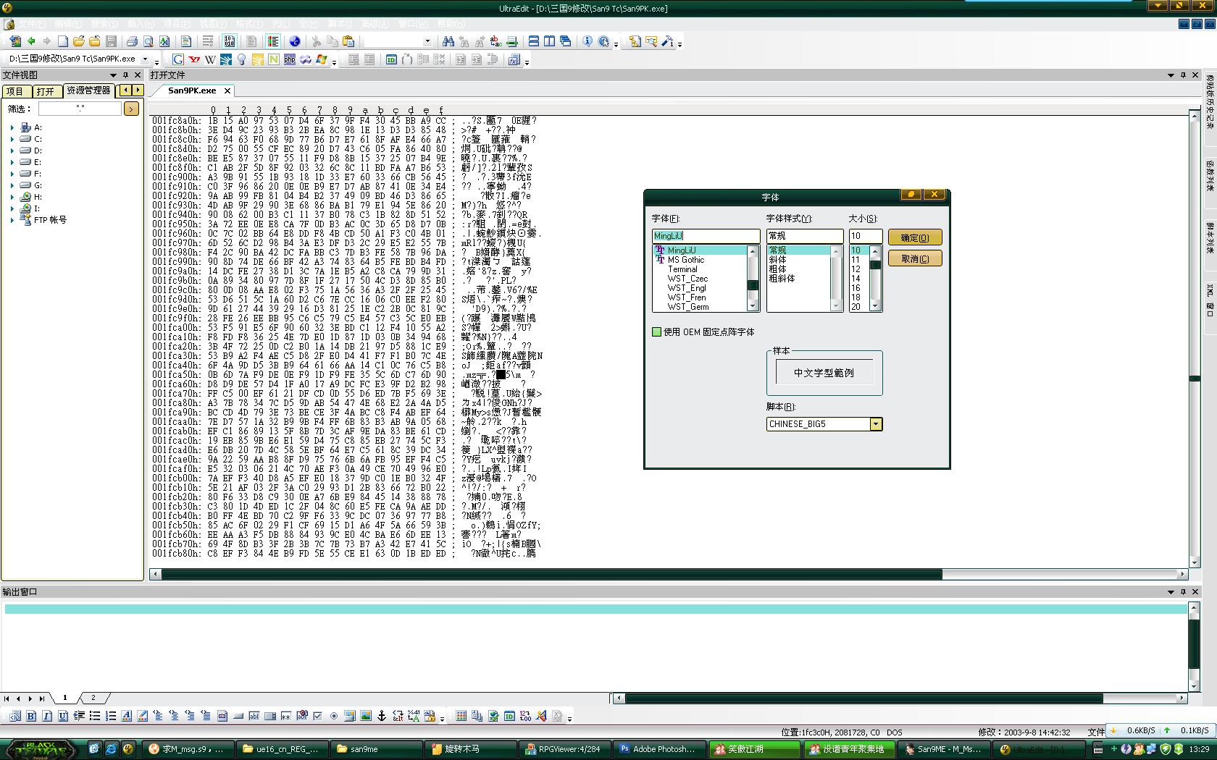Open the 脚本 CHINESE_BIG5 dropdown

click(876, 424)
